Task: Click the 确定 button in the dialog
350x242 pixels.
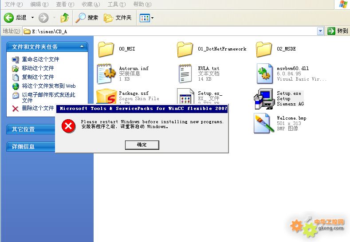Action: 142,145
